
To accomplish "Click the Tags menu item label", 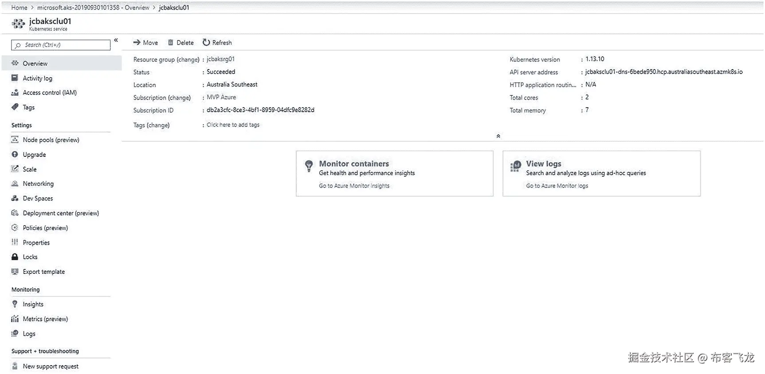I will (28, 107).
